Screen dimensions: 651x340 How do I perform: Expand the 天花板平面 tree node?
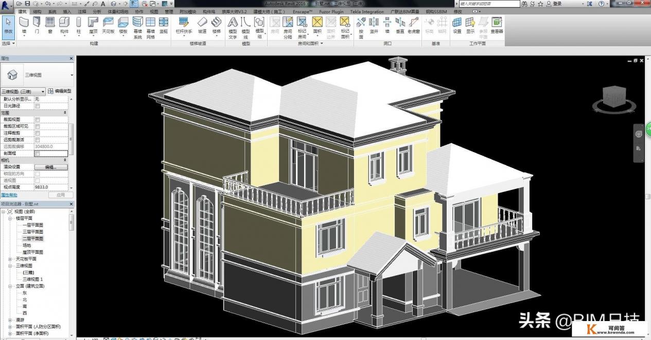tap(10, 259)
